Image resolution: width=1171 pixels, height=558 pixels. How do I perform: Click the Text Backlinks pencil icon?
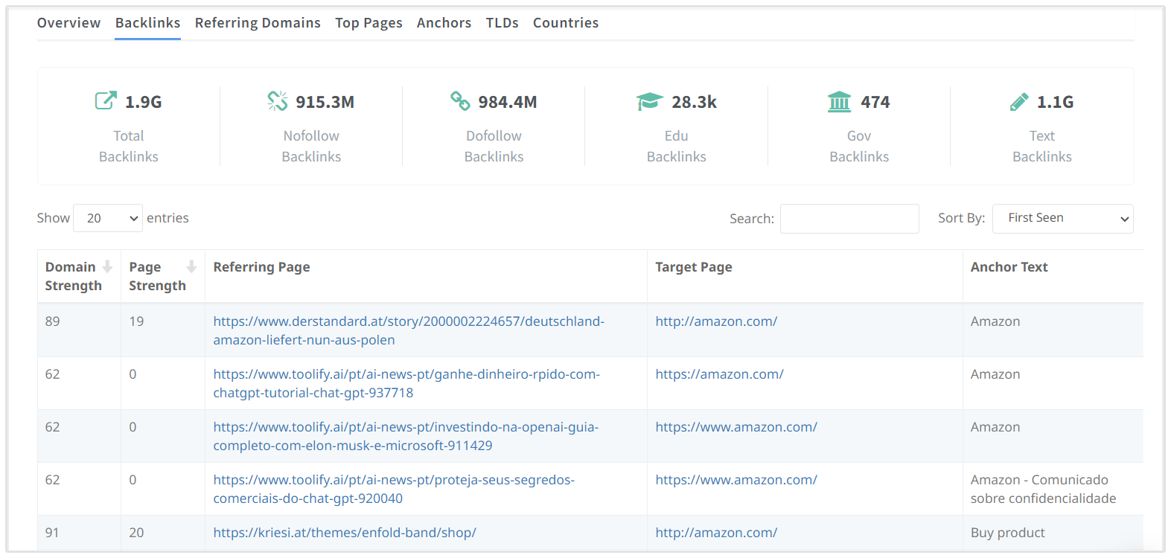tap(1018, 101)
